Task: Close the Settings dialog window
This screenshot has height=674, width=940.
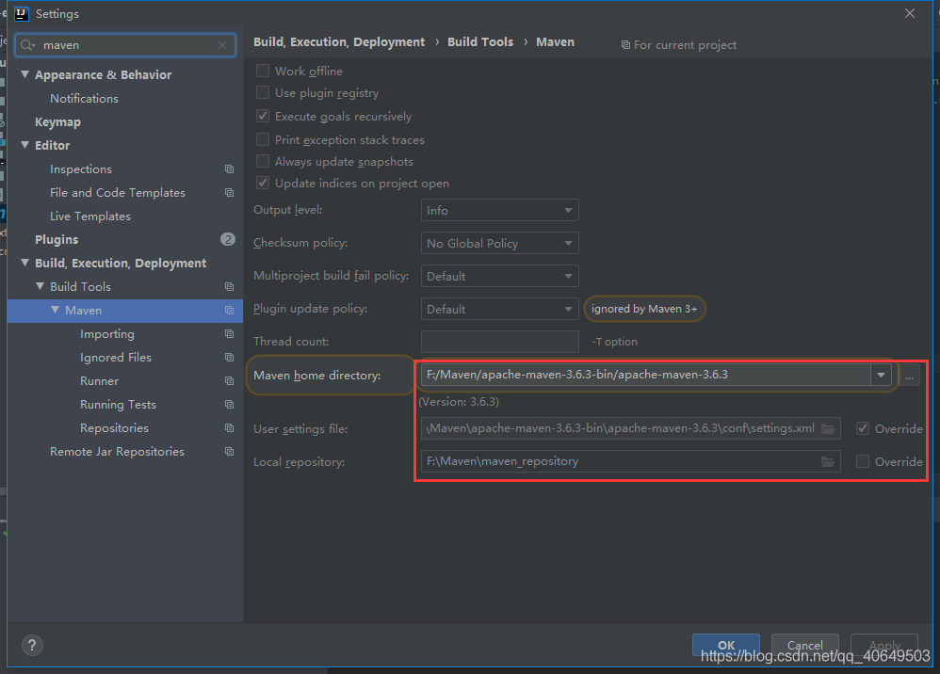Action: [910, 14]
